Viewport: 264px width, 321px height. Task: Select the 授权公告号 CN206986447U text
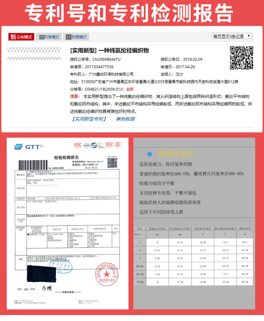point(95,59)
